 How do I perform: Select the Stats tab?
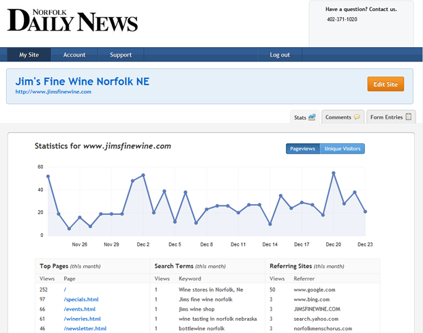pyautogui.click(x=304, y=117)
